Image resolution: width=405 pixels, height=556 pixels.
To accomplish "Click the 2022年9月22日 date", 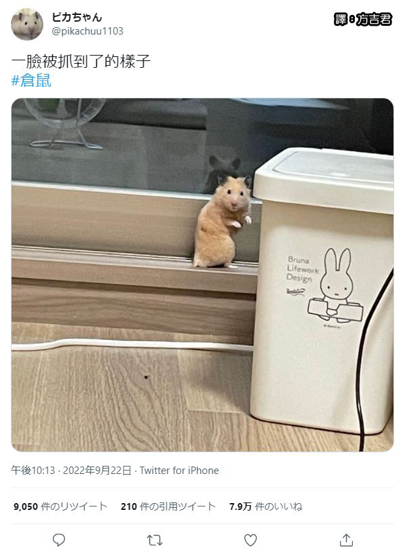I will [97, 471].
